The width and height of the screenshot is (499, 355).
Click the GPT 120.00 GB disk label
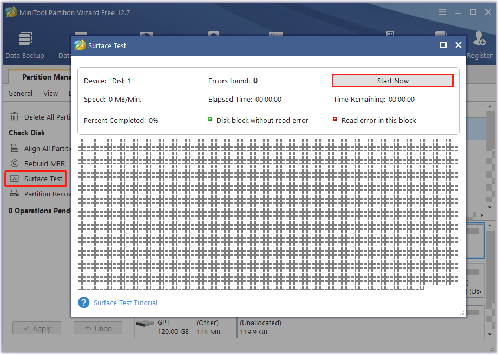(x=173, y=327)
